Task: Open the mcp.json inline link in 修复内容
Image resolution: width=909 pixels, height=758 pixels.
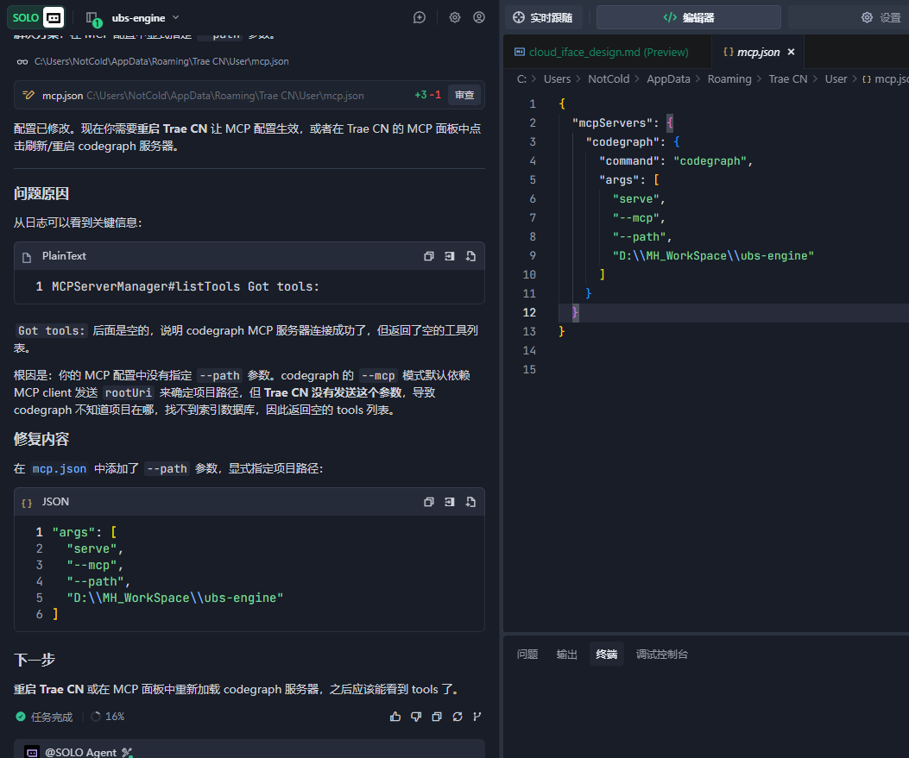Action: pos(59,468)
